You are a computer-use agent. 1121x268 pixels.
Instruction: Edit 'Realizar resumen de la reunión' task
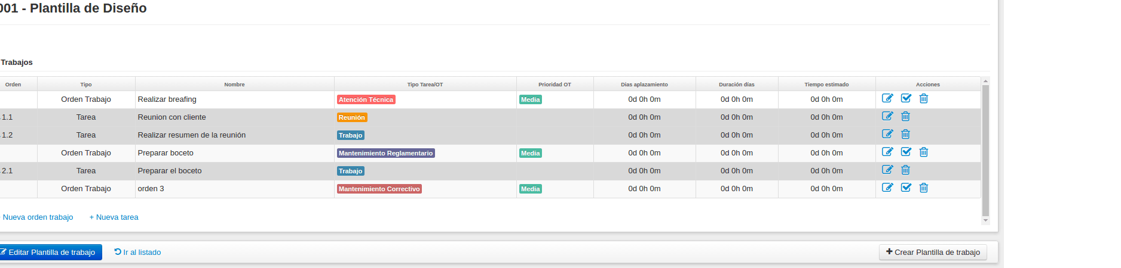pyautogui.click(x=887, y=134)
